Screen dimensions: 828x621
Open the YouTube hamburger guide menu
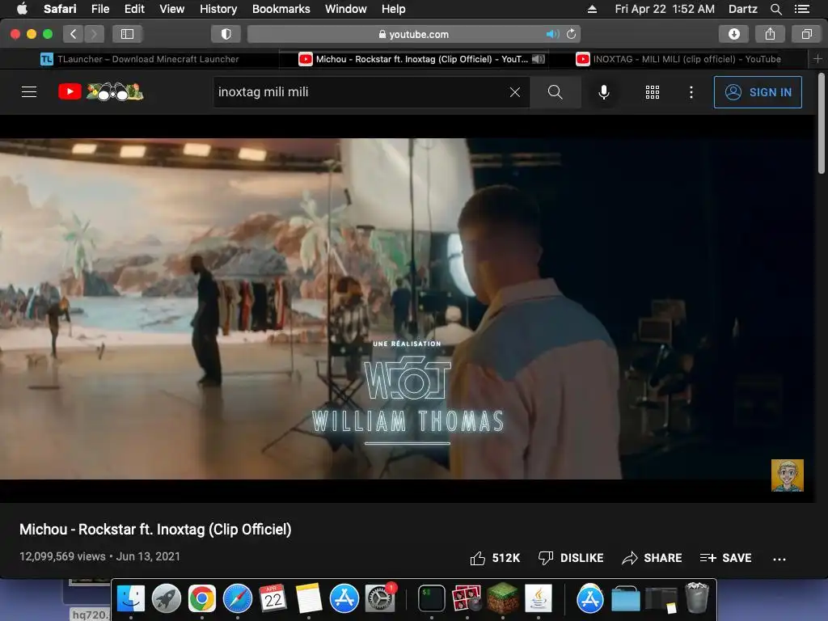point(29,92)
